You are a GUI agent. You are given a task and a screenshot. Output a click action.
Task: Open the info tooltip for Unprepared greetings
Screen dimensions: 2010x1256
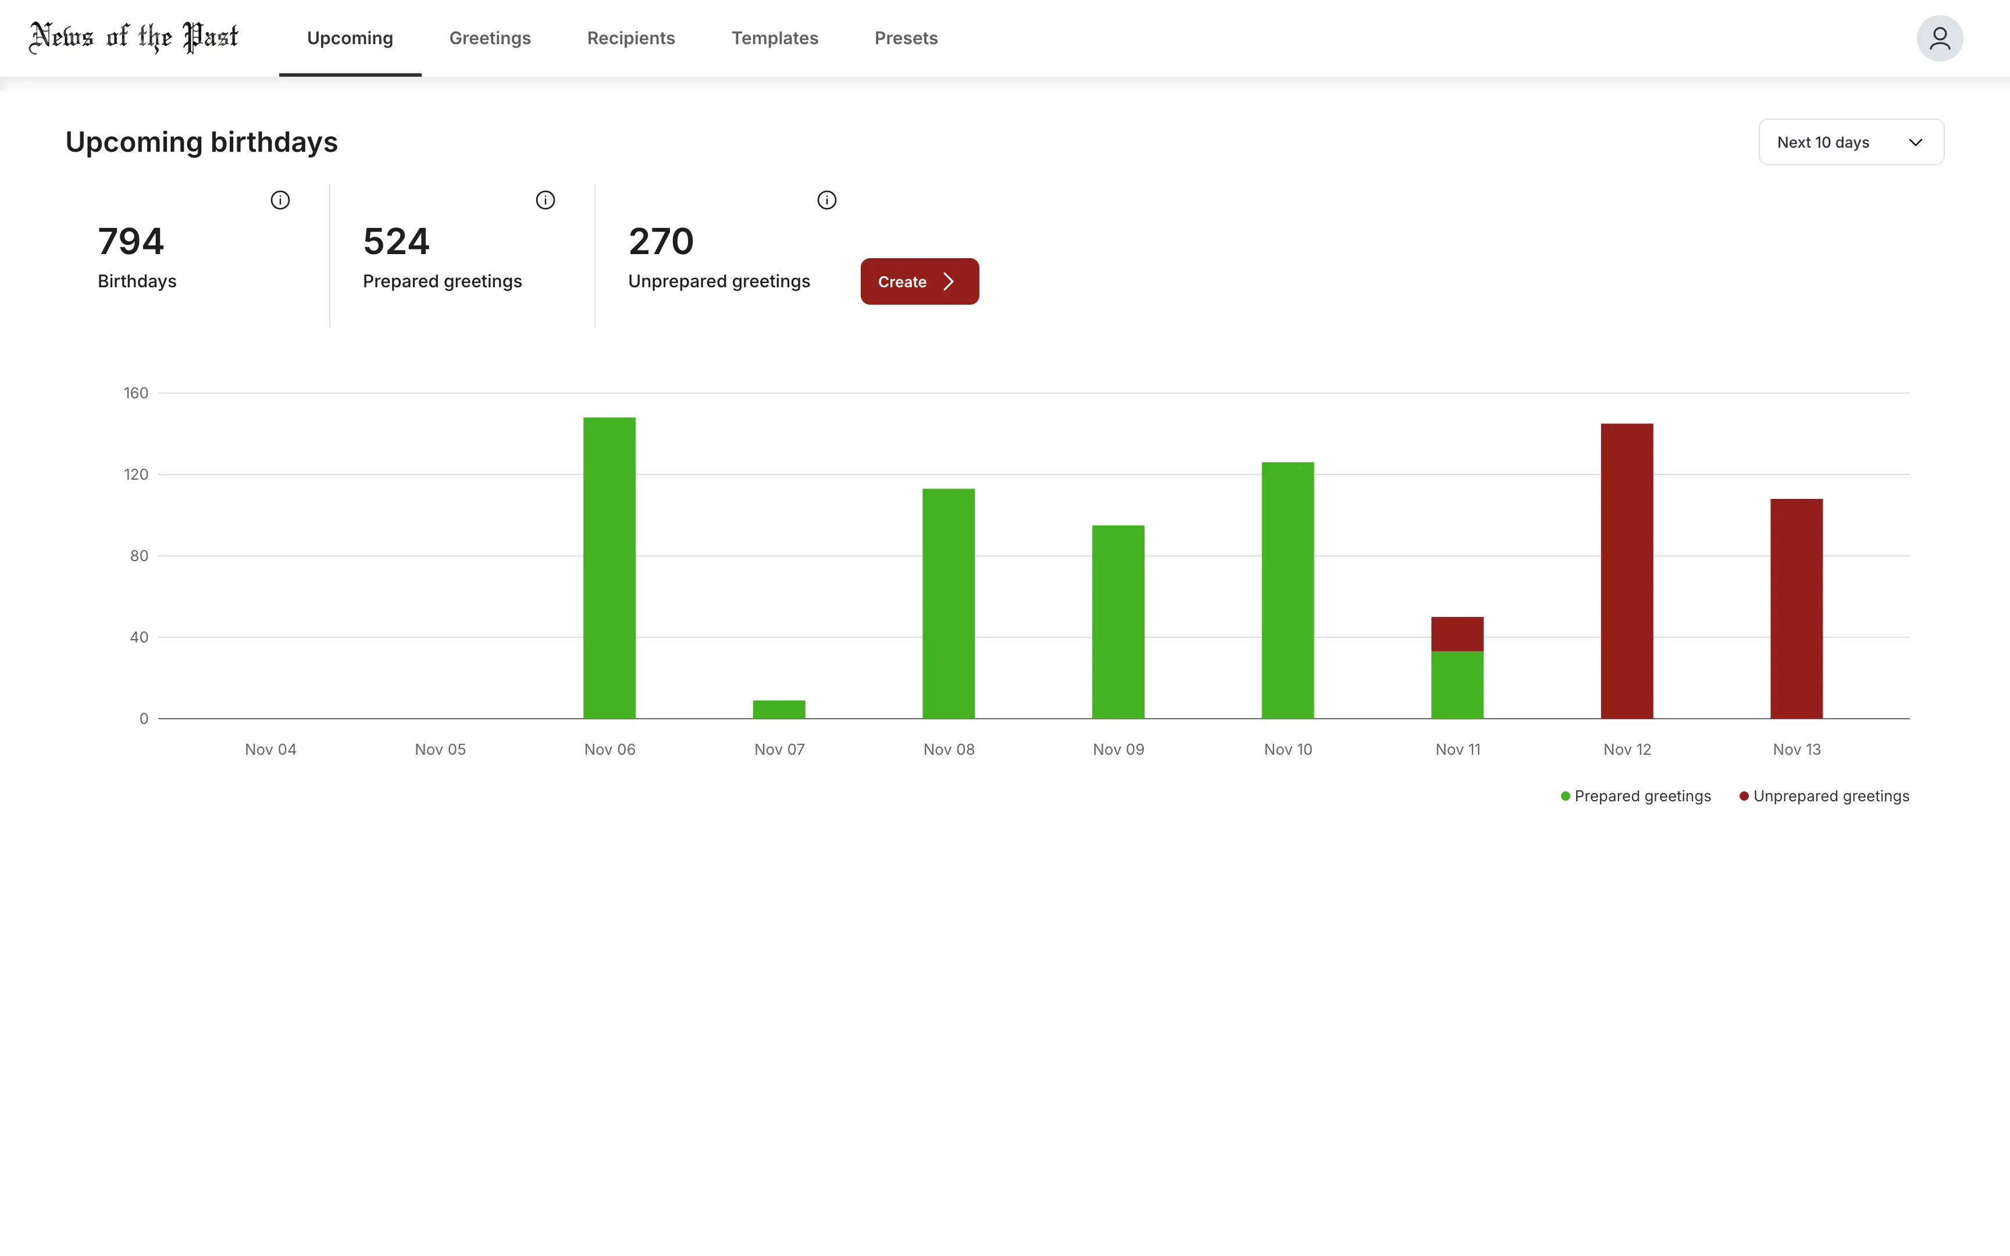pyautogui.click(x=827, y=199)
